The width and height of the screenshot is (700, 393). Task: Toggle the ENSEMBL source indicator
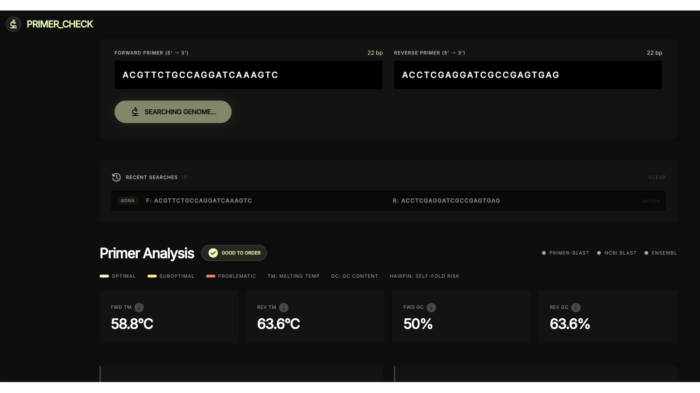pyautogui.click(x=661, y=253)
